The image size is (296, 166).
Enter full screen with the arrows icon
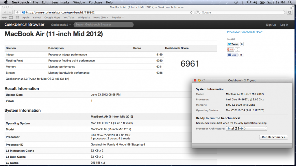pyautogui.click(x=292, y=7)
